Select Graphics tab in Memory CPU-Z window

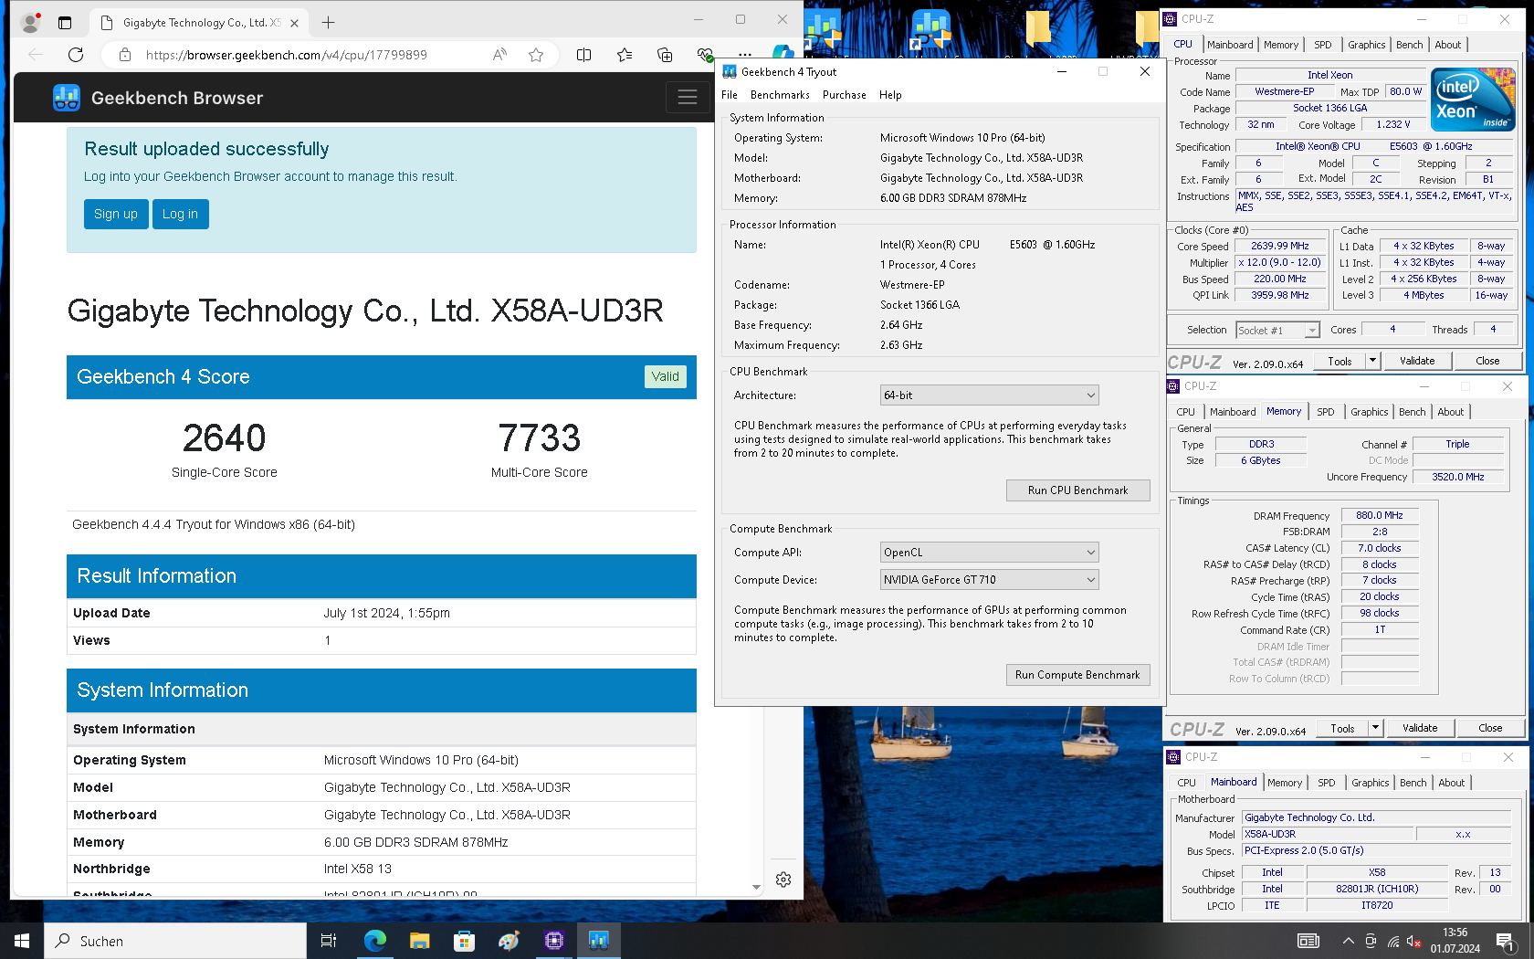pos(1369,412)
